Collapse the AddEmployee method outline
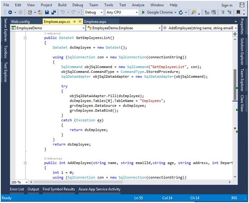The height and width of the screenshot is (203, 249). click(x=25, y=163)
